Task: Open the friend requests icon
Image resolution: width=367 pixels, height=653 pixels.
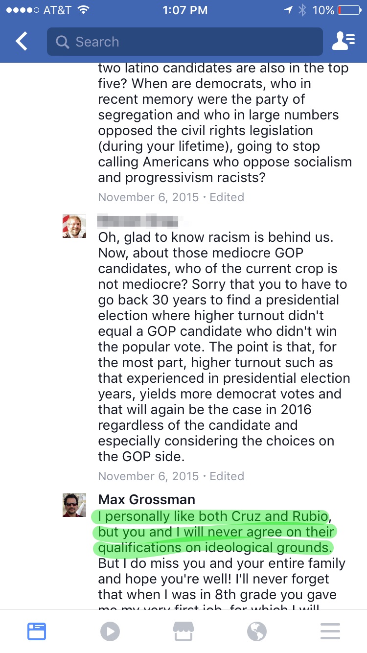Action: 344,42
